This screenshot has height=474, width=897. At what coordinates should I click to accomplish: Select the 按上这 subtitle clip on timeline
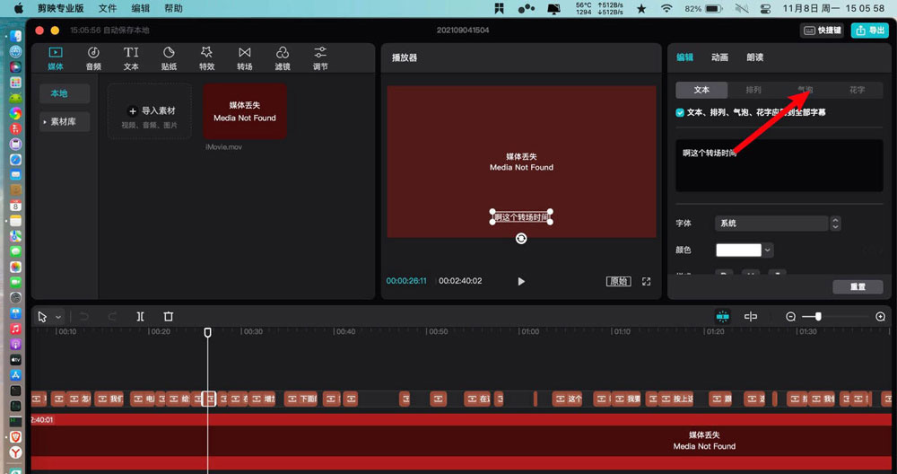tap(676, 399)
